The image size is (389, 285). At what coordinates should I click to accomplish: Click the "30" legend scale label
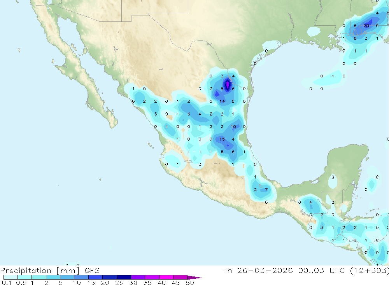click(133, 283)
